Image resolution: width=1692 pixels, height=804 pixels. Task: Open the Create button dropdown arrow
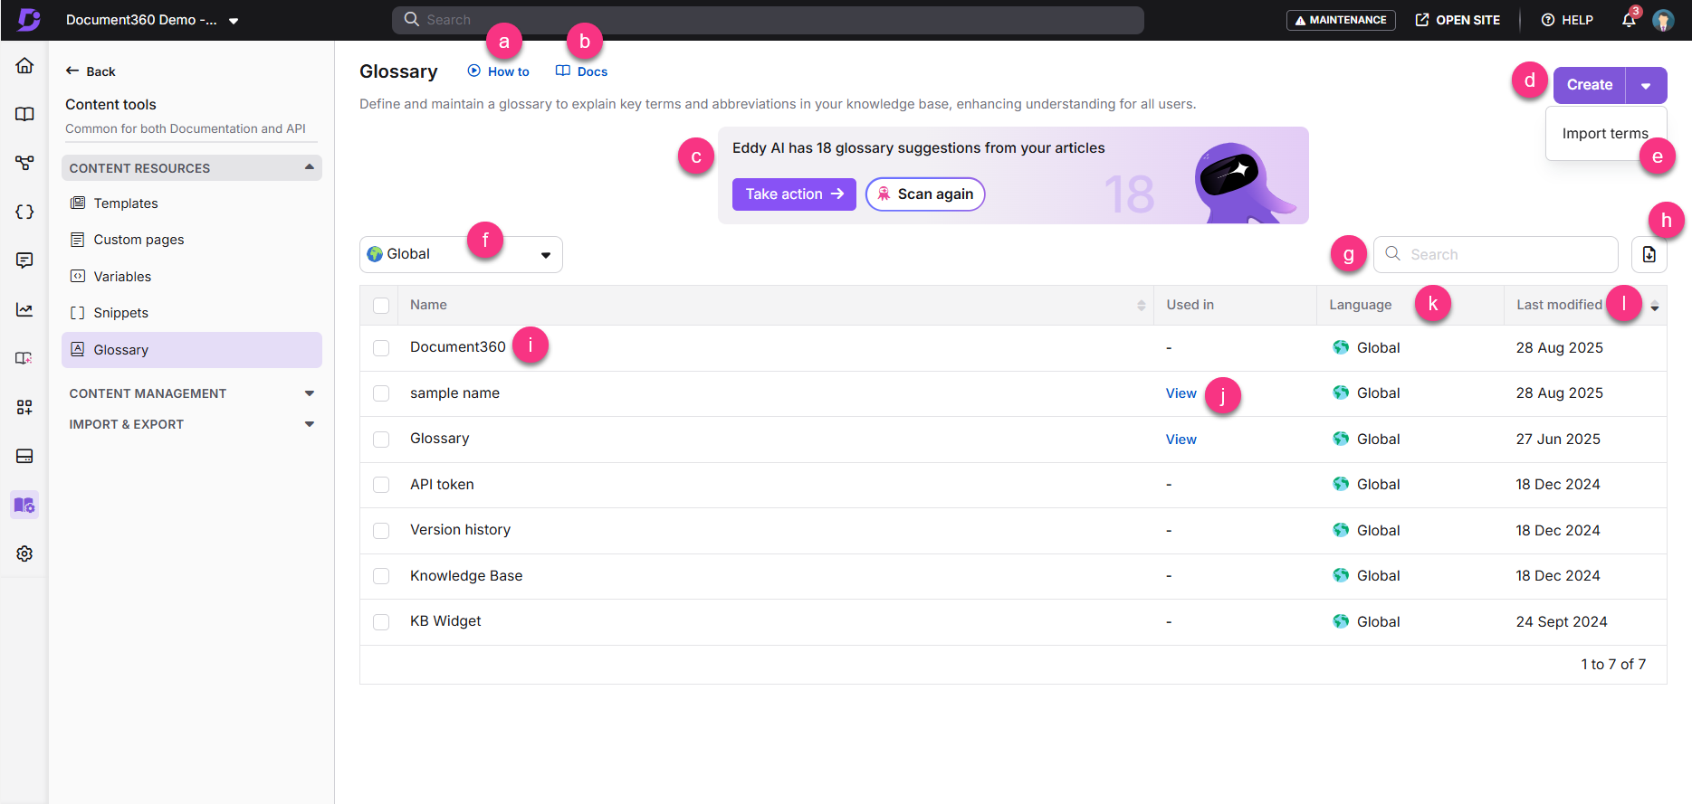[1646, 85]
